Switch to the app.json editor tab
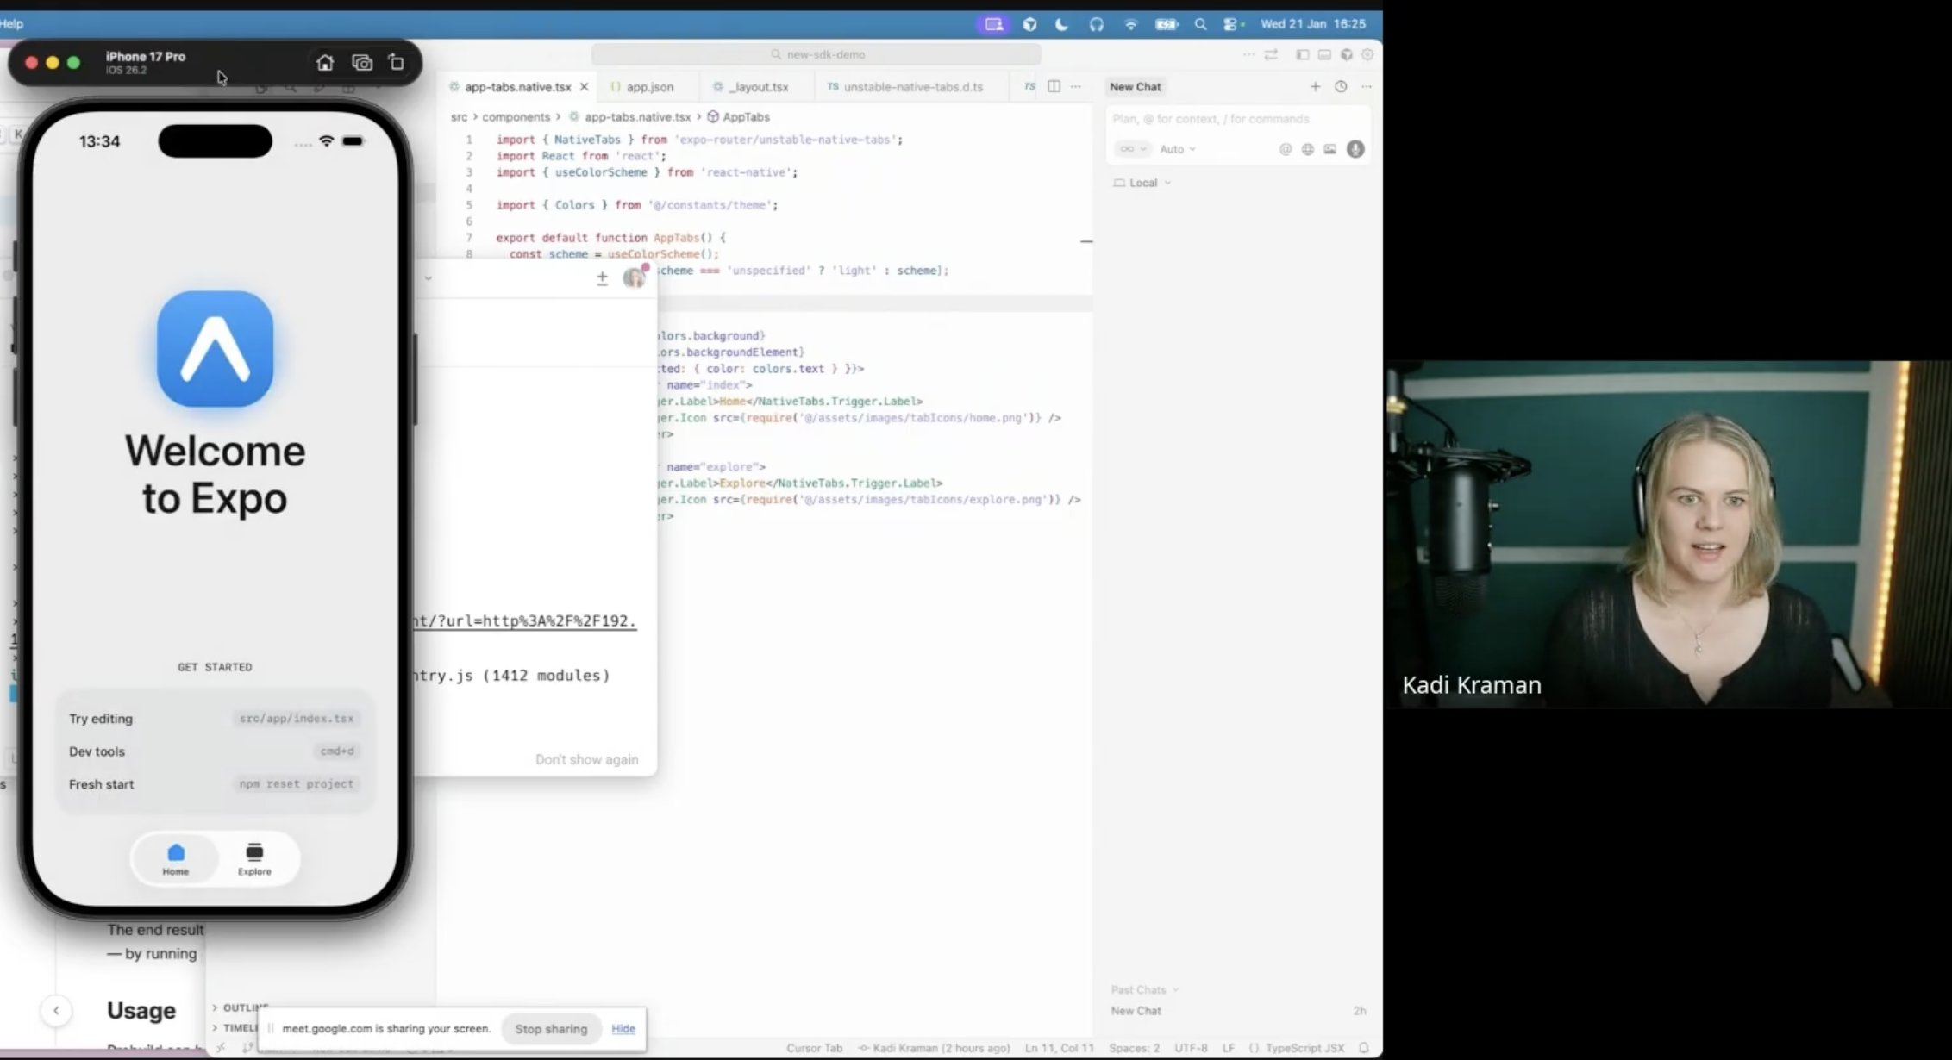 click(642, 87)
